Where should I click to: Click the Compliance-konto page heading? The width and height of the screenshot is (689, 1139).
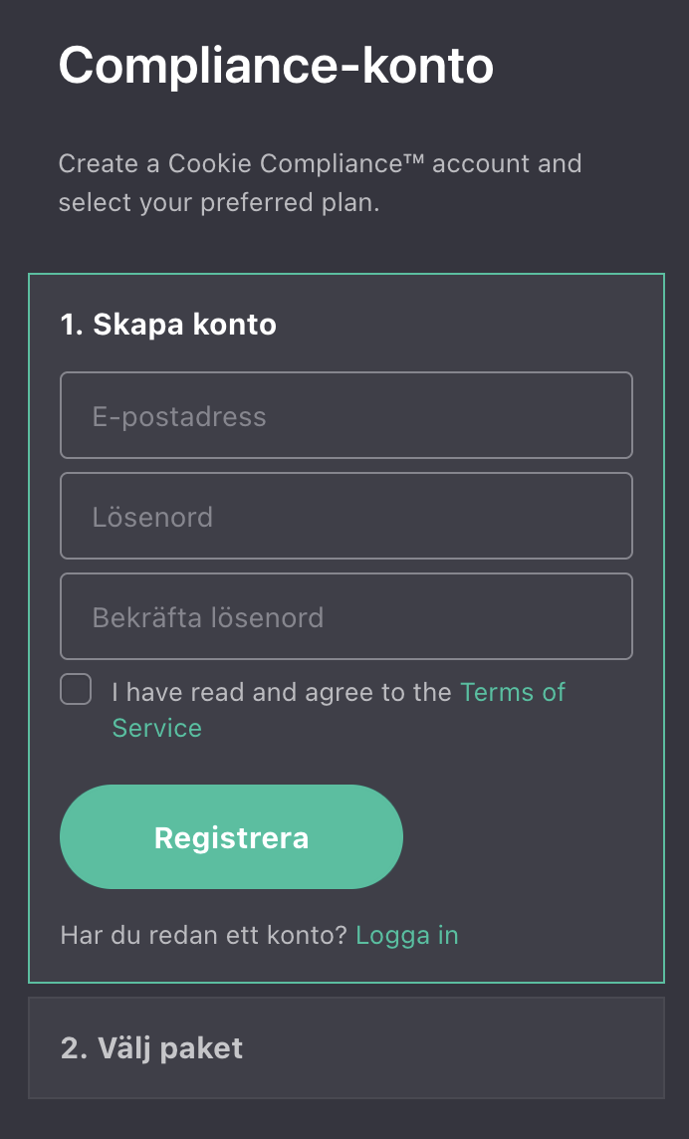coord(276,66)
